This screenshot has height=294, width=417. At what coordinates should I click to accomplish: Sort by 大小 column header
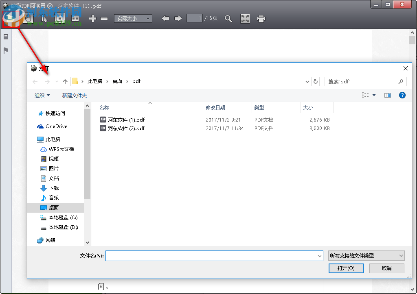point(317,108)
